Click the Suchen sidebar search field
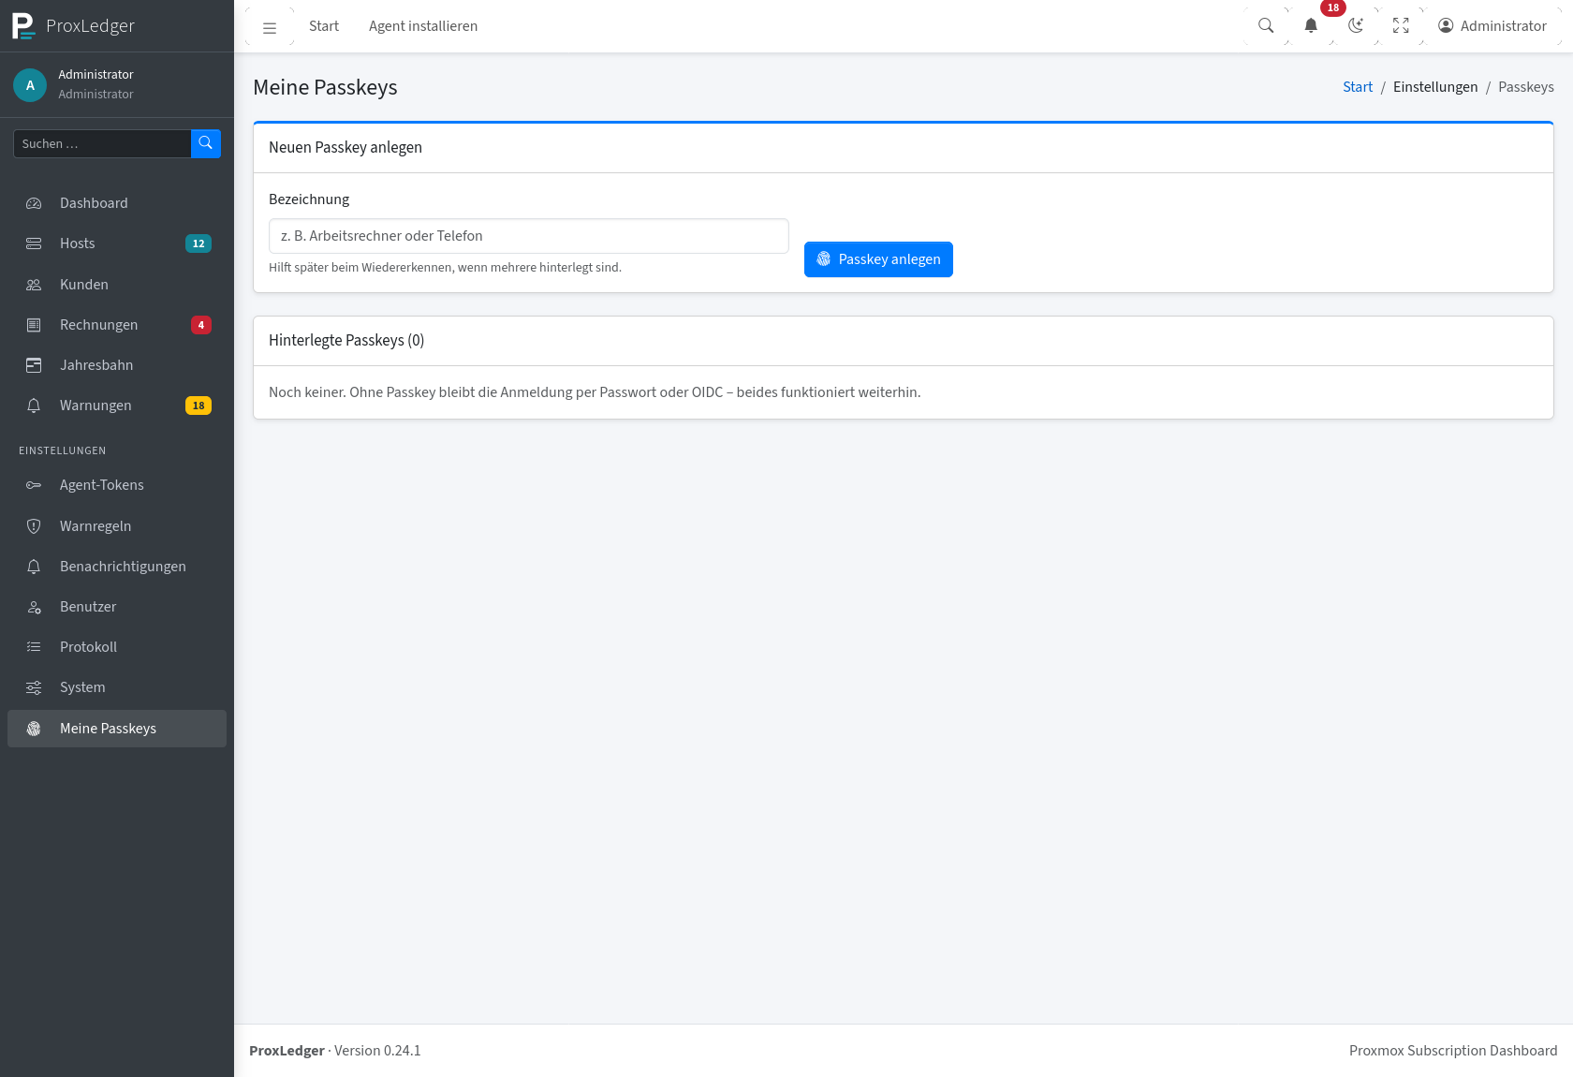Viewport: 1573px width, 1077px height. (102, 143)
